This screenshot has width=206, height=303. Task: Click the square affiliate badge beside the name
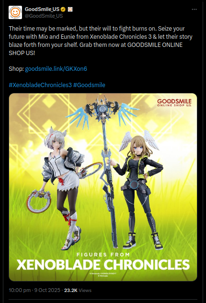(70, 9)
